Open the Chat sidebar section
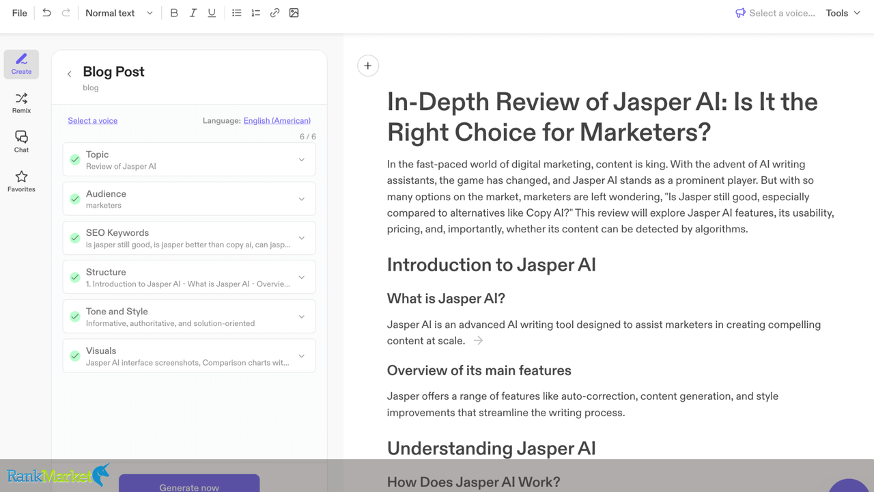 pos(21,142)
